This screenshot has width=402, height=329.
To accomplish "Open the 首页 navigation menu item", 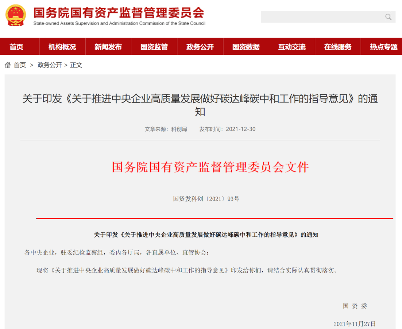I will (16, 47).
